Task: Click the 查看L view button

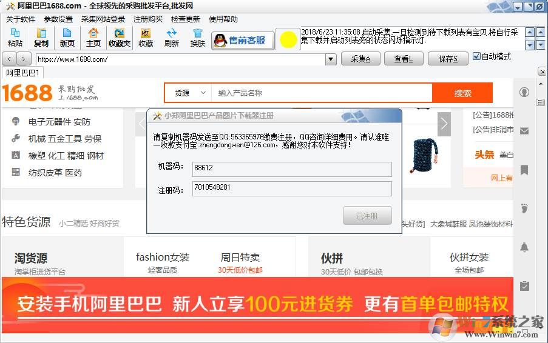Action: [x=404, y=59]
